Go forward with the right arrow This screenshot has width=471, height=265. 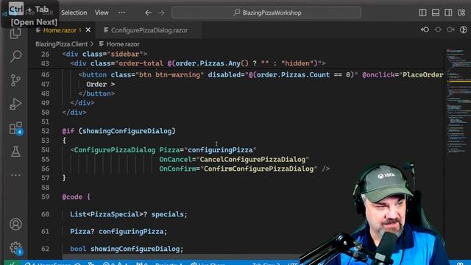162,13
